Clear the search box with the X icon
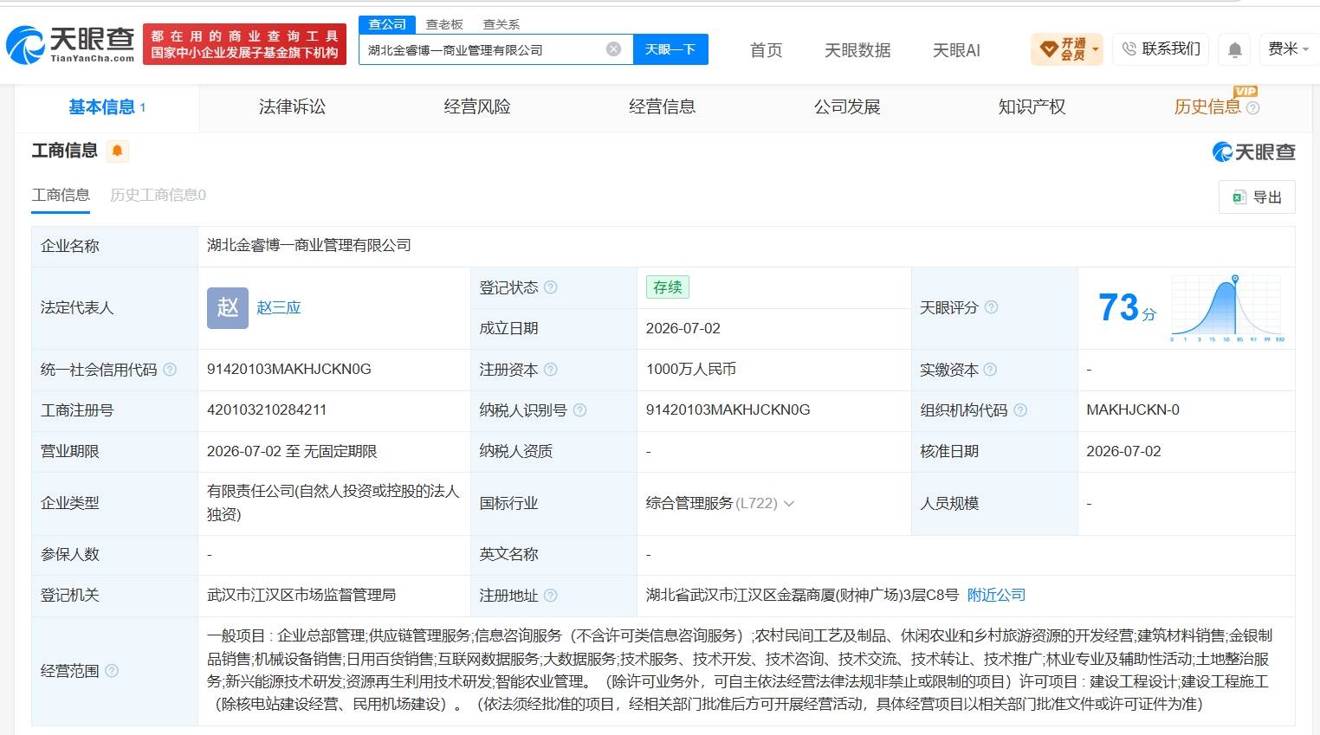Image resolution: width=1320 pixels, height=735 pixels. coord(613,49)
